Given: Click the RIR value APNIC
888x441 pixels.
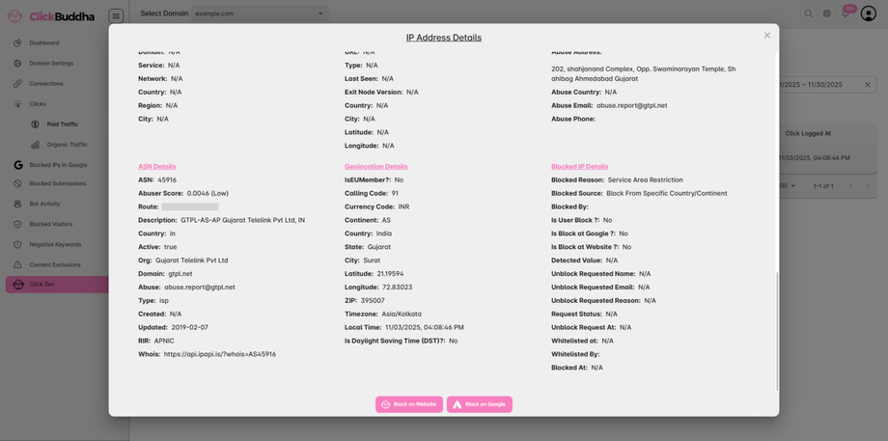Looking at the screenshot, I should [x=164, y=341].
